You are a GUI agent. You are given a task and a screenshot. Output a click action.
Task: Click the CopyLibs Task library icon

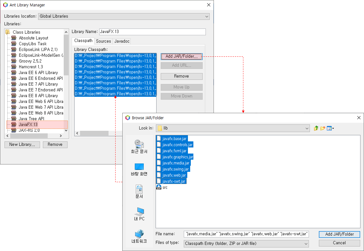[14, 44]
